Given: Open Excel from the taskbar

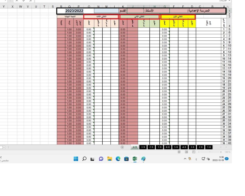Looking at the screenshot, I should point(135,159).
